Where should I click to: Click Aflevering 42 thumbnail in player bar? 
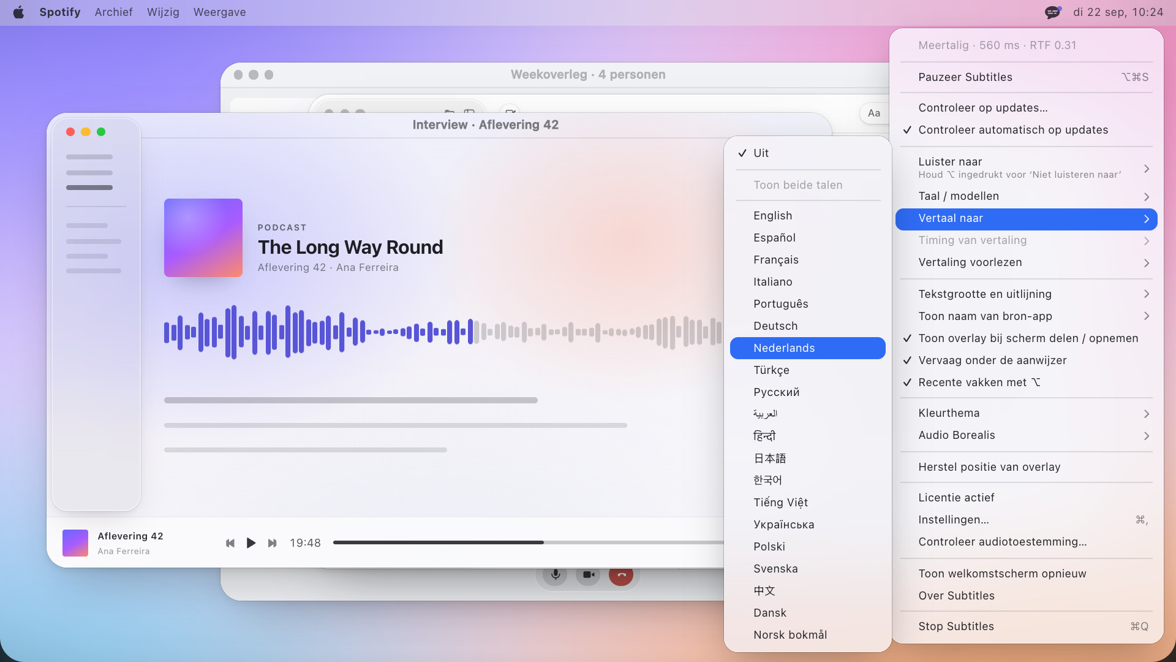[x=75, y=543]
